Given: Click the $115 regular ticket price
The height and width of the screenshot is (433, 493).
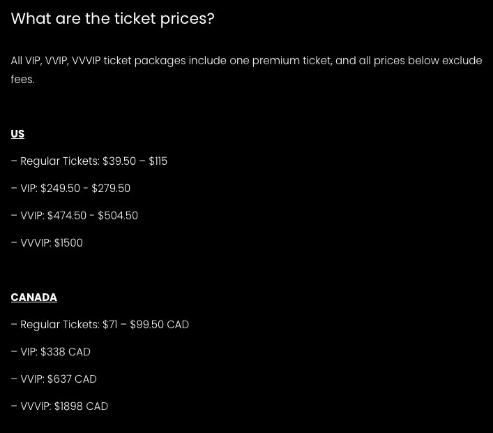Looking at the screenshot, I should 158,161.
